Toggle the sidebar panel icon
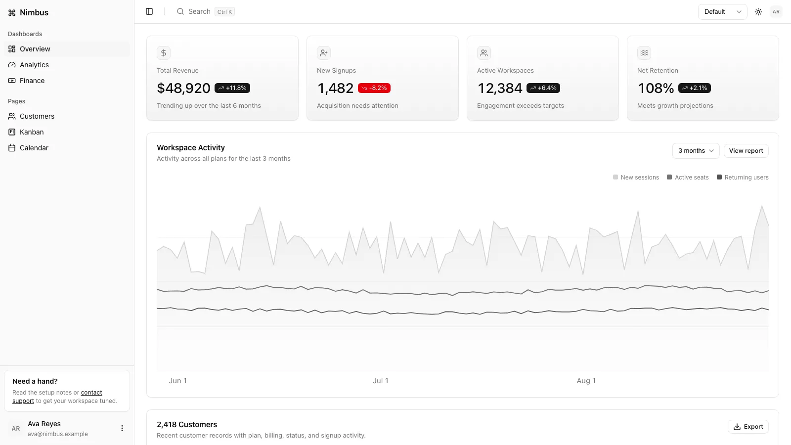791x445 pixels. (149, 11)
